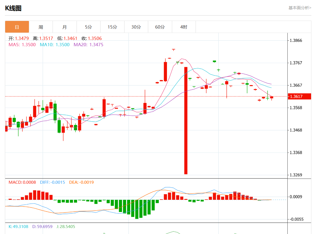Image resolution: width=316 pixels, height=234 pixels.
Task: Click the 低: 1.3461 low value
Action: click(67, 38)
